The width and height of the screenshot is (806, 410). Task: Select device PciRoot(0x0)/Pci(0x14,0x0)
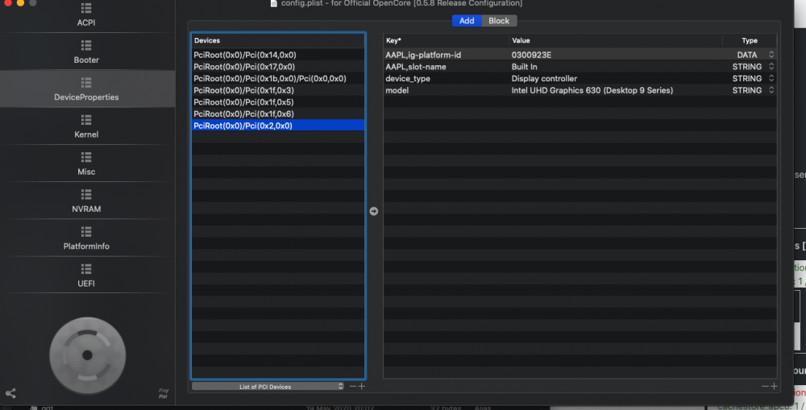pyautogui.click(x=278, y=55)
